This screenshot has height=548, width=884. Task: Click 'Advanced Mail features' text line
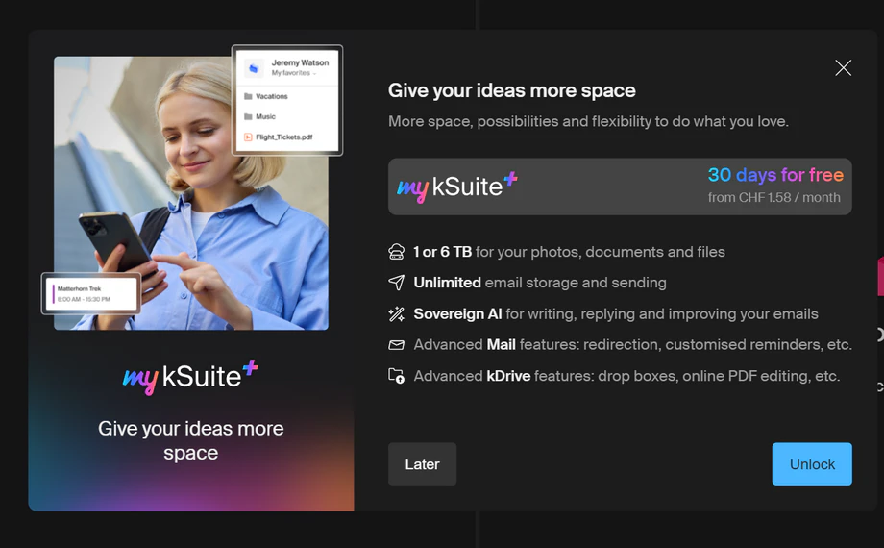[632, 345]
